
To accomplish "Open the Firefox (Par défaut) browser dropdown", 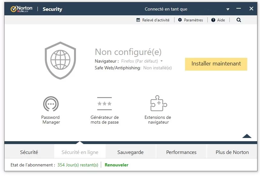I will [142, 61].
